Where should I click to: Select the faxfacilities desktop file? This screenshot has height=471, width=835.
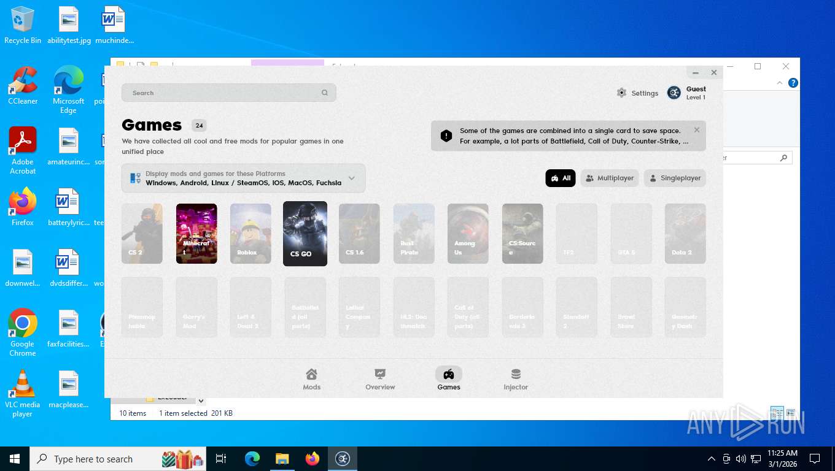point(69,329)
